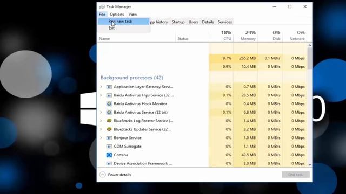Click the Application Layer Gateway Service icon
This screenshot has width=346, height=194.
109,87
